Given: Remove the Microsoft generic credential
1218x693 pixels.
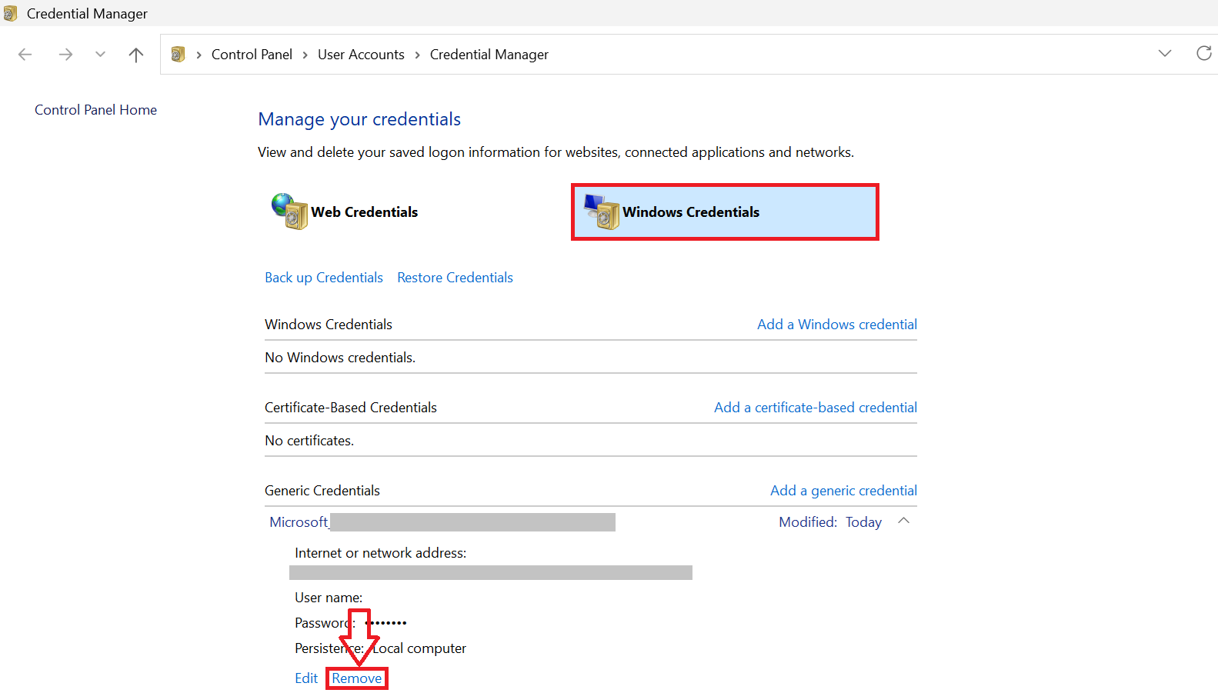Looking at the screenshot, I should [x=357, y=678].
